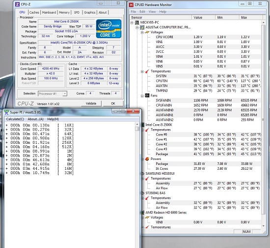Image resolution: width=270 pixels, height=248 pixels.
Task: Click the Sensor column header
Action: (x=161, y=17)
